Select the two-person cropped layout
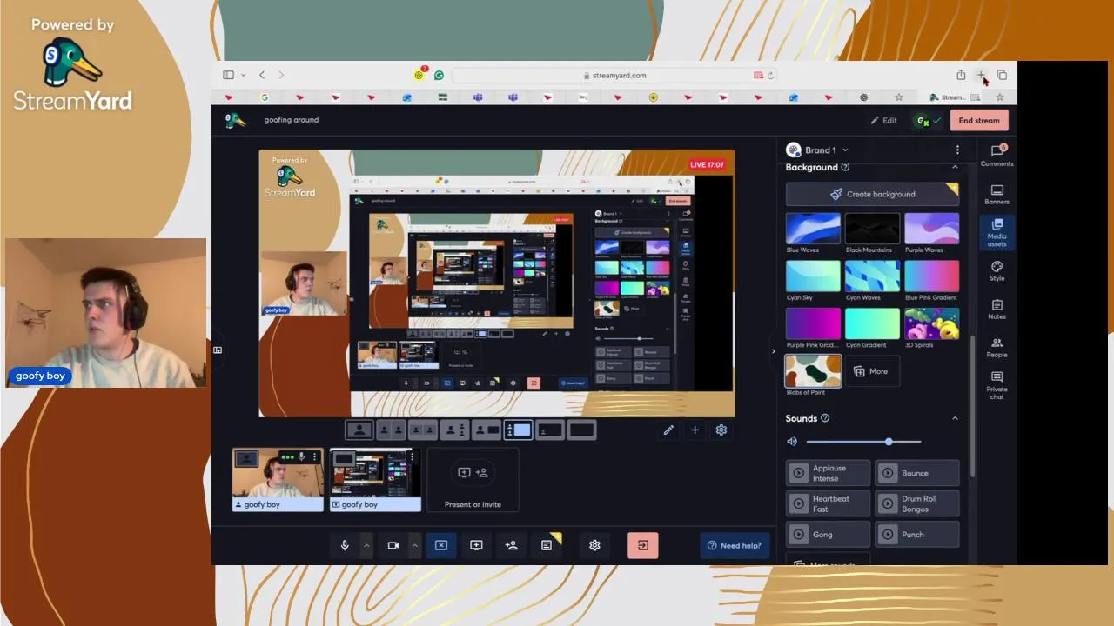This screenshot has width=1114, height=626. coord(392,430)
